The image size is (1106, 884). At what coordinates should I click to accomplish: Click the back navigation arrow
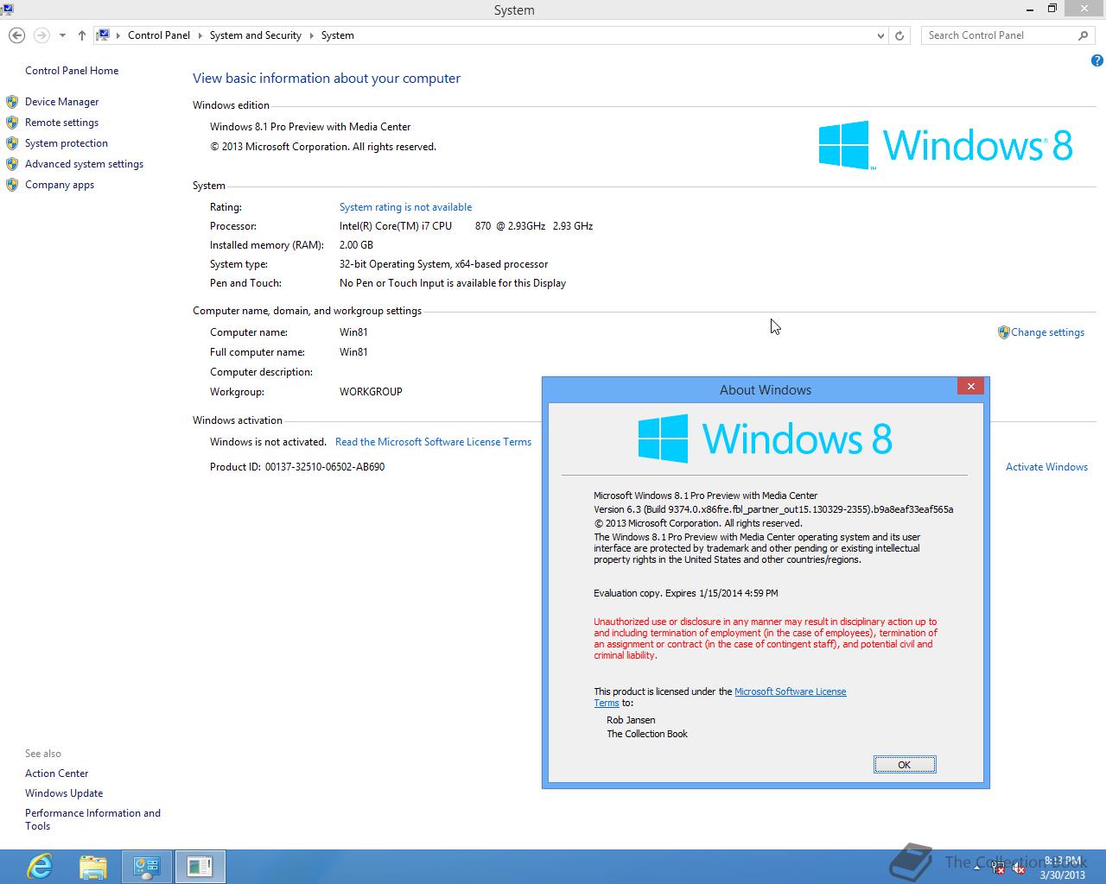point(16,35)
